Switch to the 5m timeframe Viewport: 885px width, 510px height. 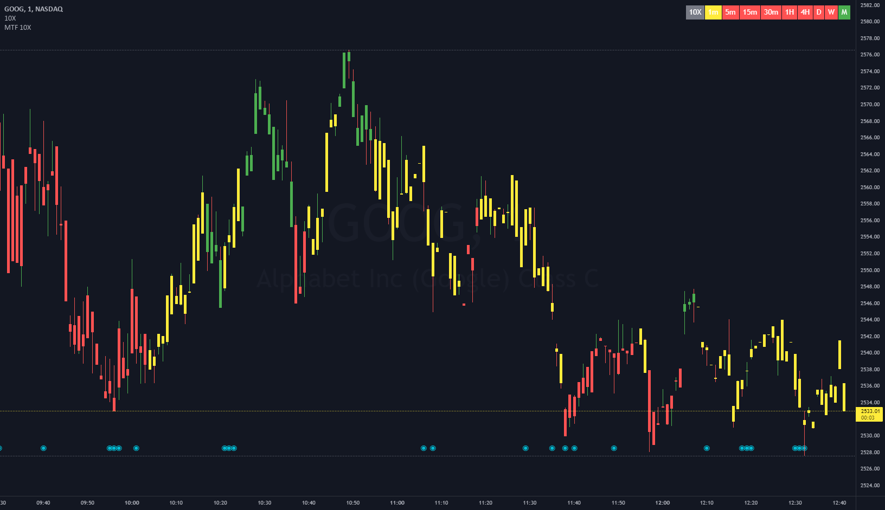(x=730, y=12)
